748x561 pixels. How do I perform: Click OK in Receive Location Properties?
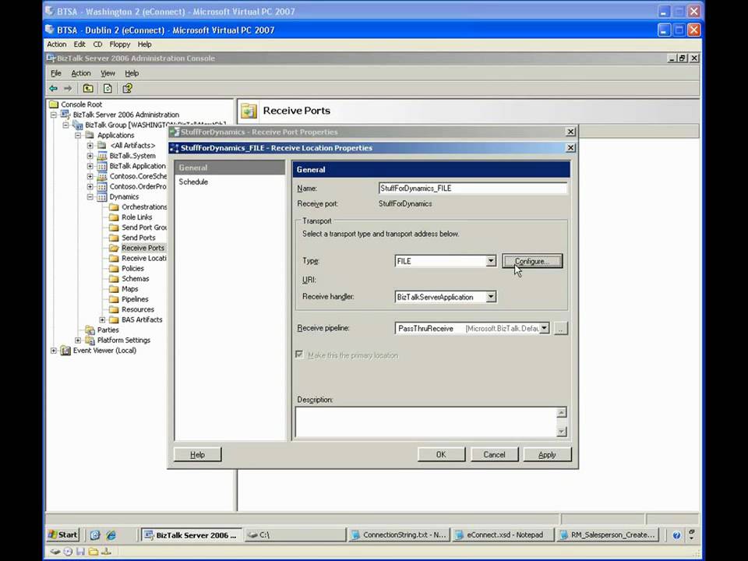441,454
